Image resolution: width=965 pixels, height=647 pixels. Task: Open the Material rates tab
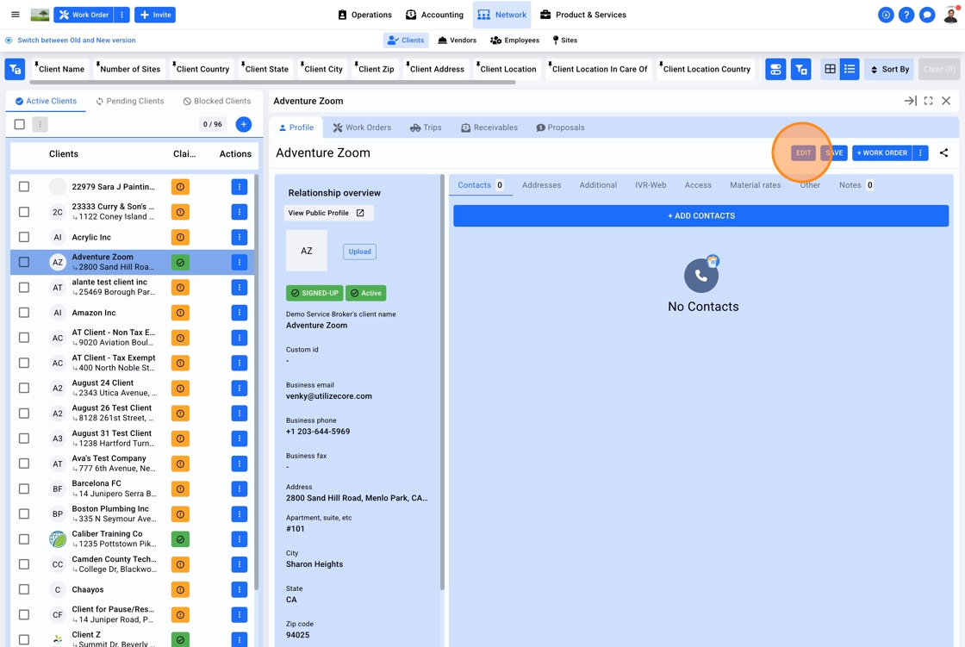click(x=755, y=184)
